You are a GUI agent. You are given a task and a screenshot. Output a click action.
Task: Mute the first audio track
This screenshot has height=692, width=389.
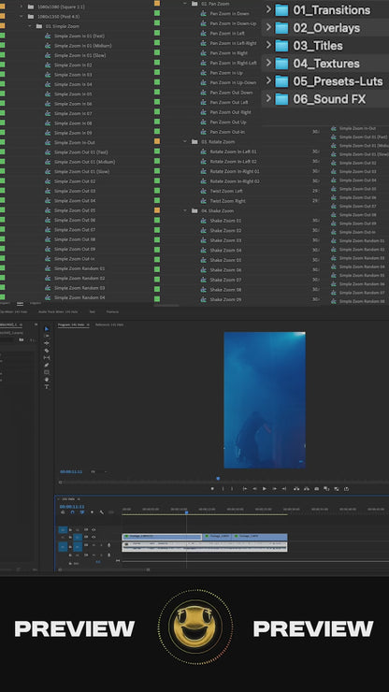pyautogui.click(x=94, y=545)
